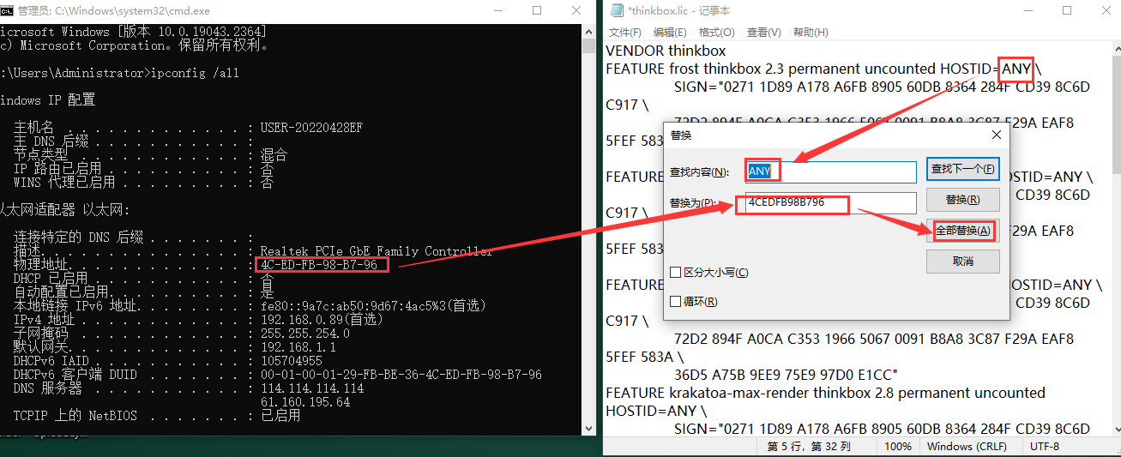Click the Replace (替换) button in the dialog

coord(962,200)
